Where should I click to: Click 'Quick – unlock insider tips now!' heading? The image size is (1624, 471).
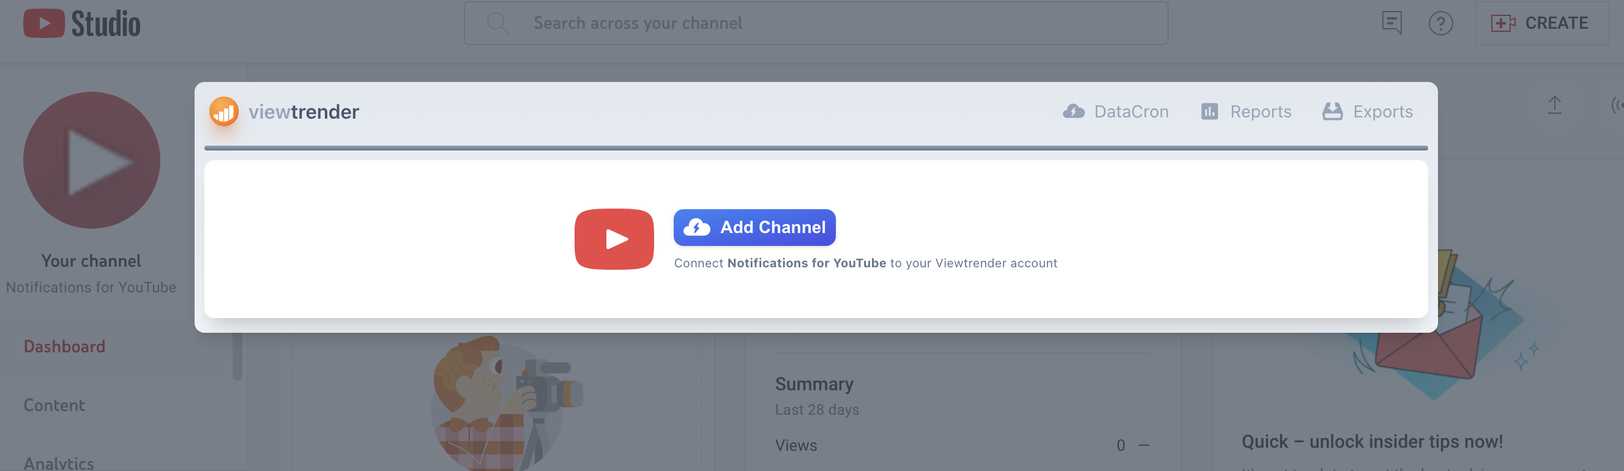coord(1373,442)
